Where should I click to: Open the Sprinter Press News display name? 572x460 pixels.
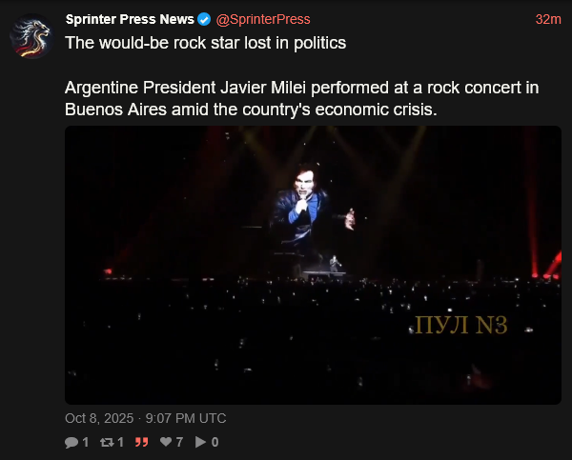[130, 19]
